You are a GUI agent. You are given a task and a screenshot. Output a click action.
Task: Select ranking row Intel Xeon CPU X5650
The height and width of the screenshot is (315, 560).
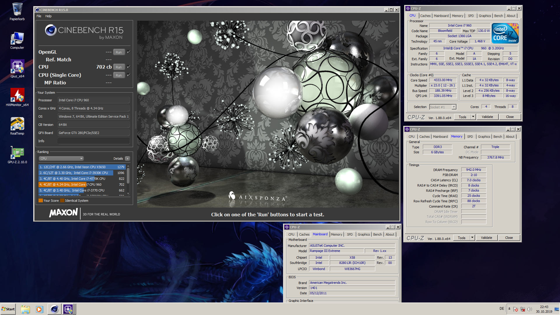[x=82, y=167]
